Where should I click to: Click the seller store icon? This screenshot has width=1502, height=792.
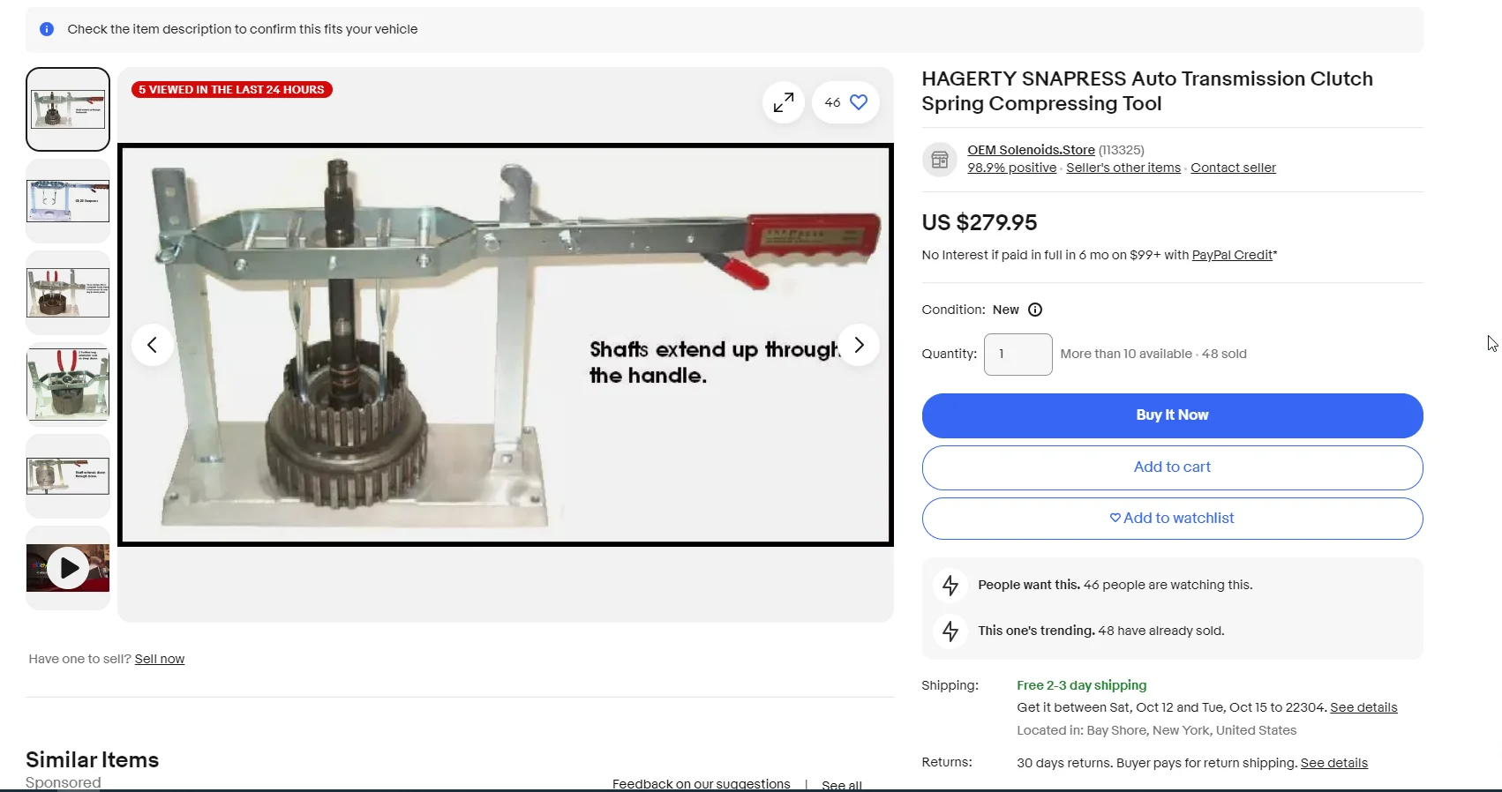click(x=939, y=160)
